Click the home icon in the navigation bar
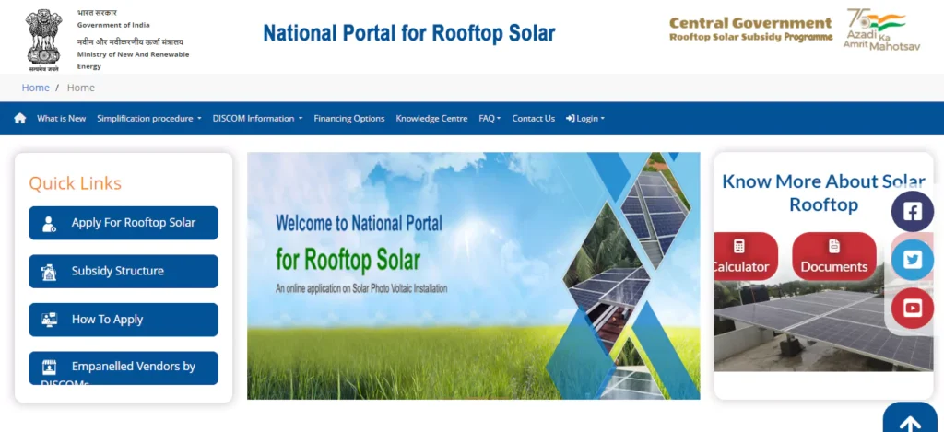Image resolution: width=944 pixels, height=432 pixels. pyautogui.click(x=20, y=119)
